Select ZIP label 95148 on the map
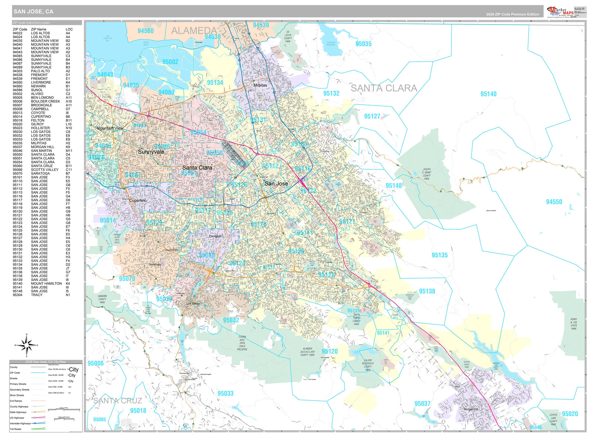This screenshot has width=595, height=438. pos(394,185)
